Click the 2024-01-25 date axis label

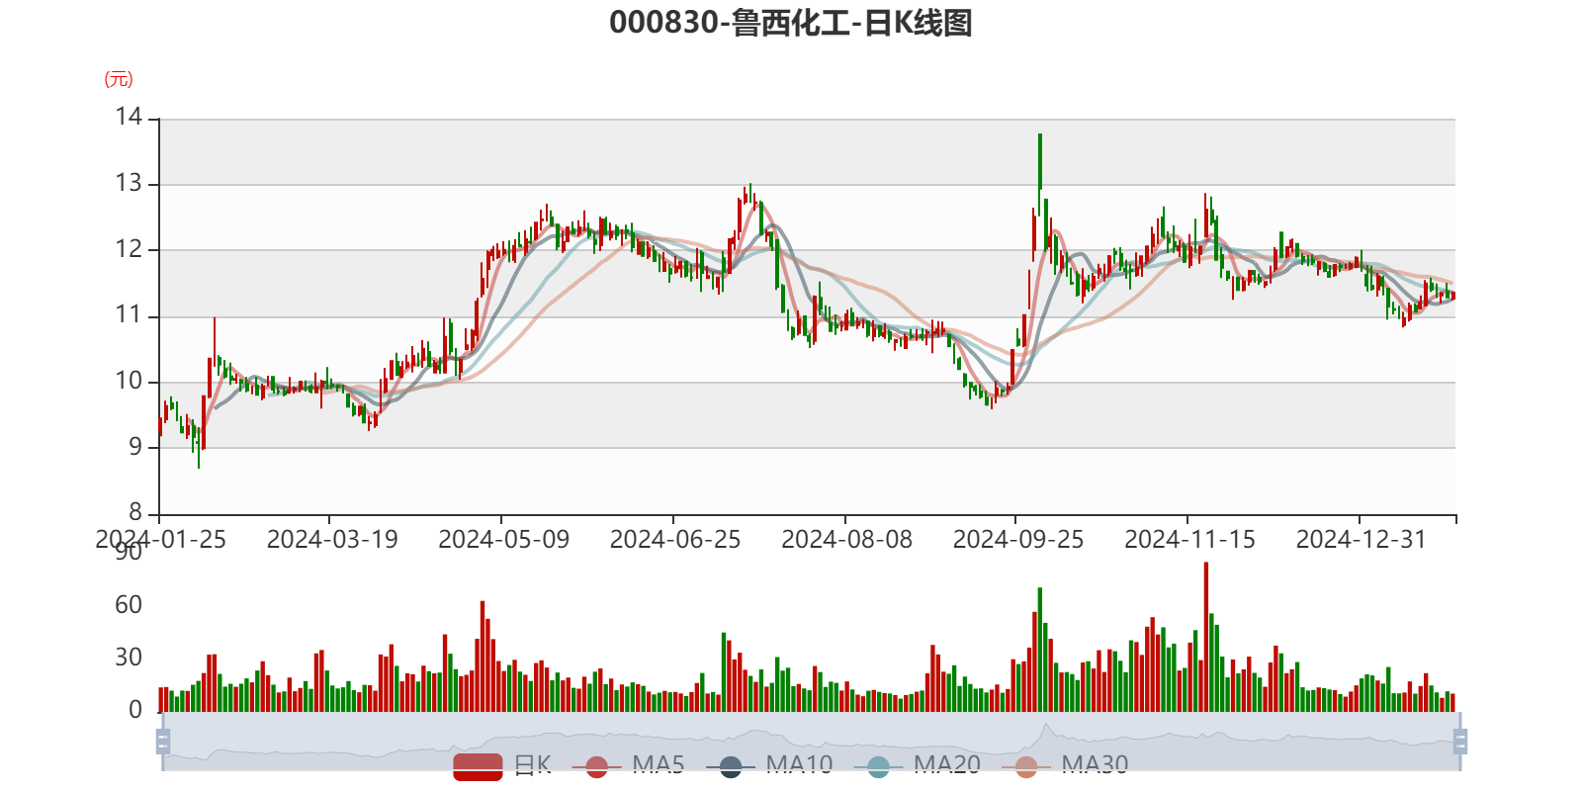point(160,540)
